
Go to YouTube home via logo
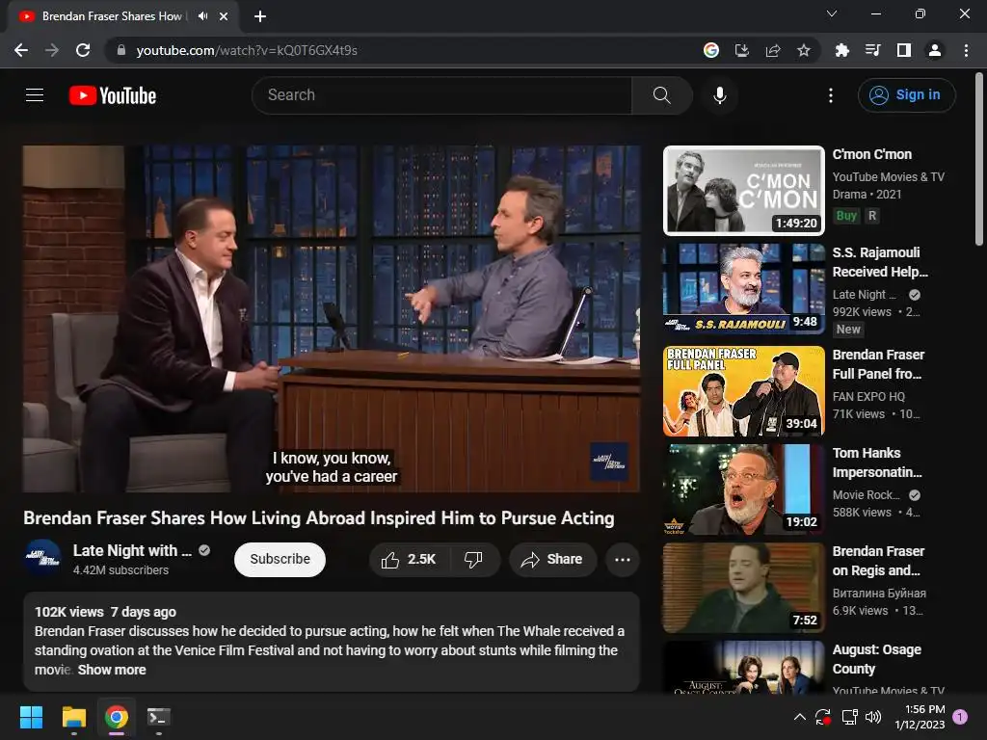pyautogui.click(x=113, y=95)
